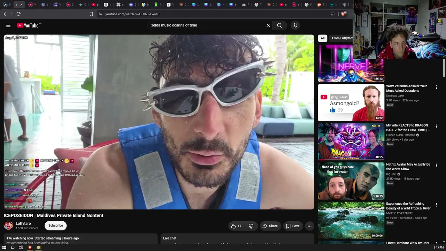Bookmark this page with the bookmark icon
This screenshot has height=251, width=446.
point(91,14)
